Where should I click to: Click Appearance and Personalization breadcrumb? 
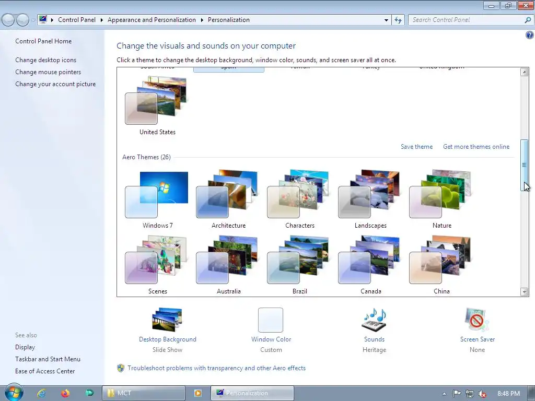(152, 20)
